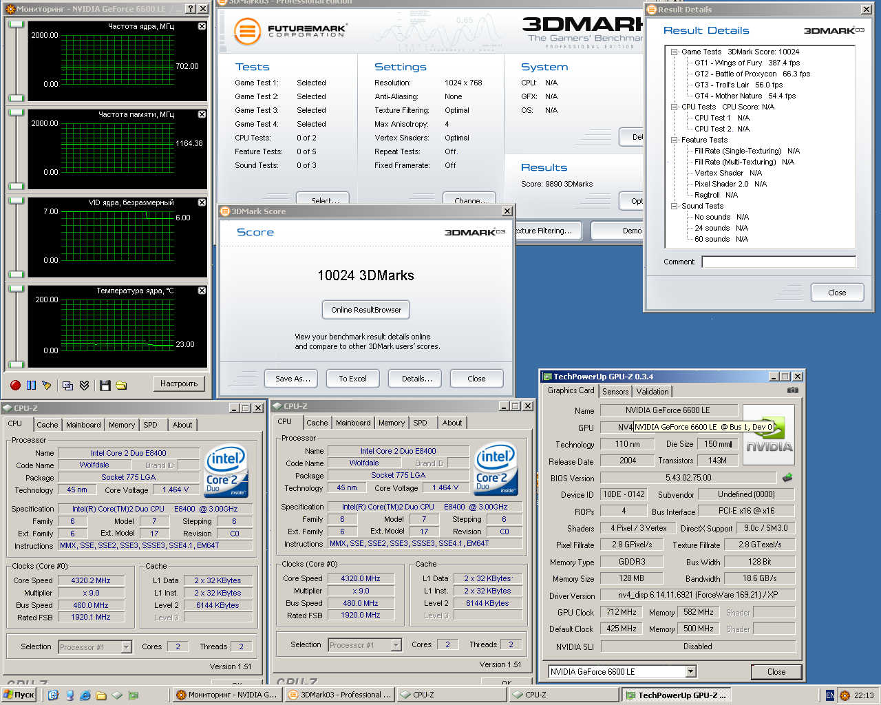Select 'GT3 - Troll's Lair' tree row
Screen dimensions: 881x705
(739, 85)
